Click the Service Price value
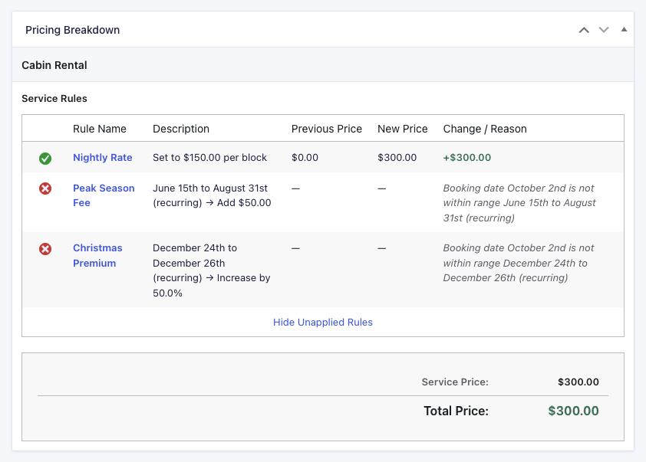The width and height of the screenshot is (646, 462). (x=578, y=382)
